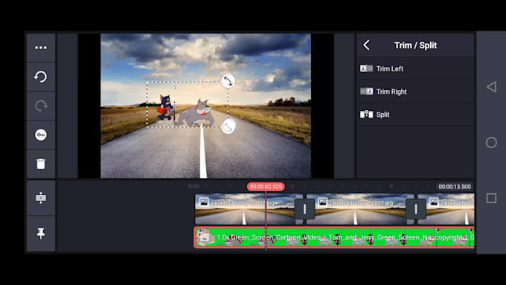The width and height of the screenshot is (506, 285).
Task: Tap Android home circle button
Action: pos(491,142)
